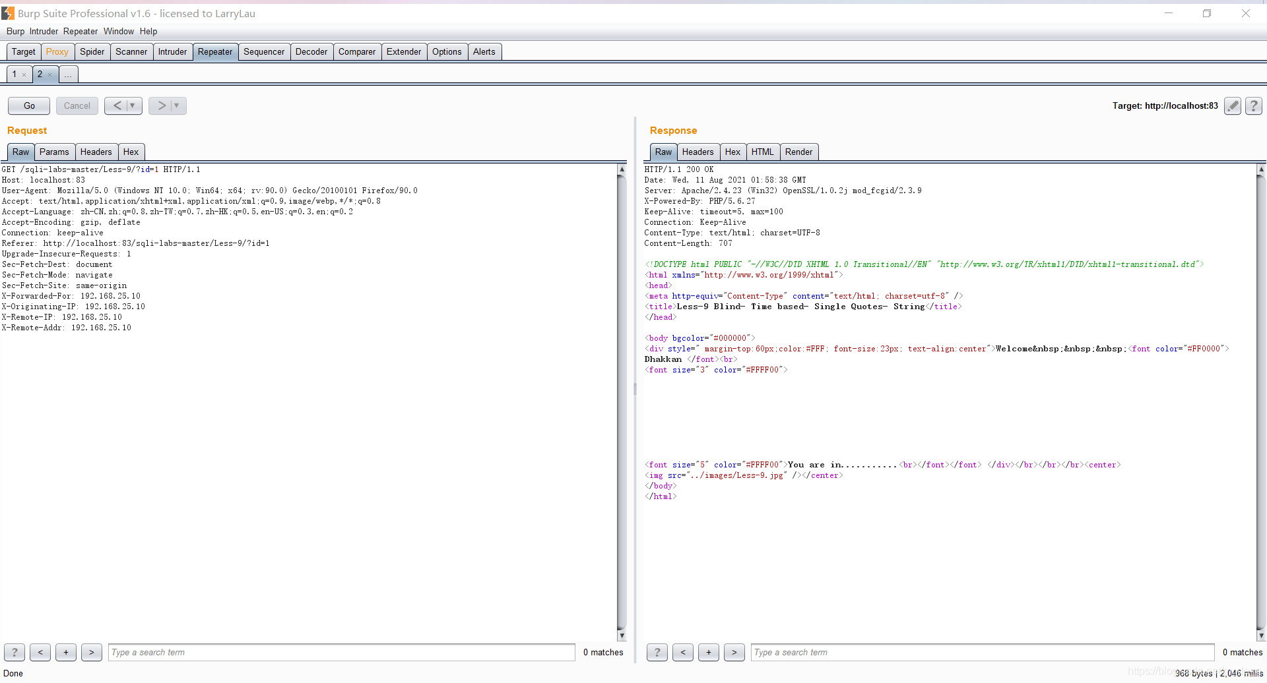Open Repeater help question-mark icon near Target

1254,105
